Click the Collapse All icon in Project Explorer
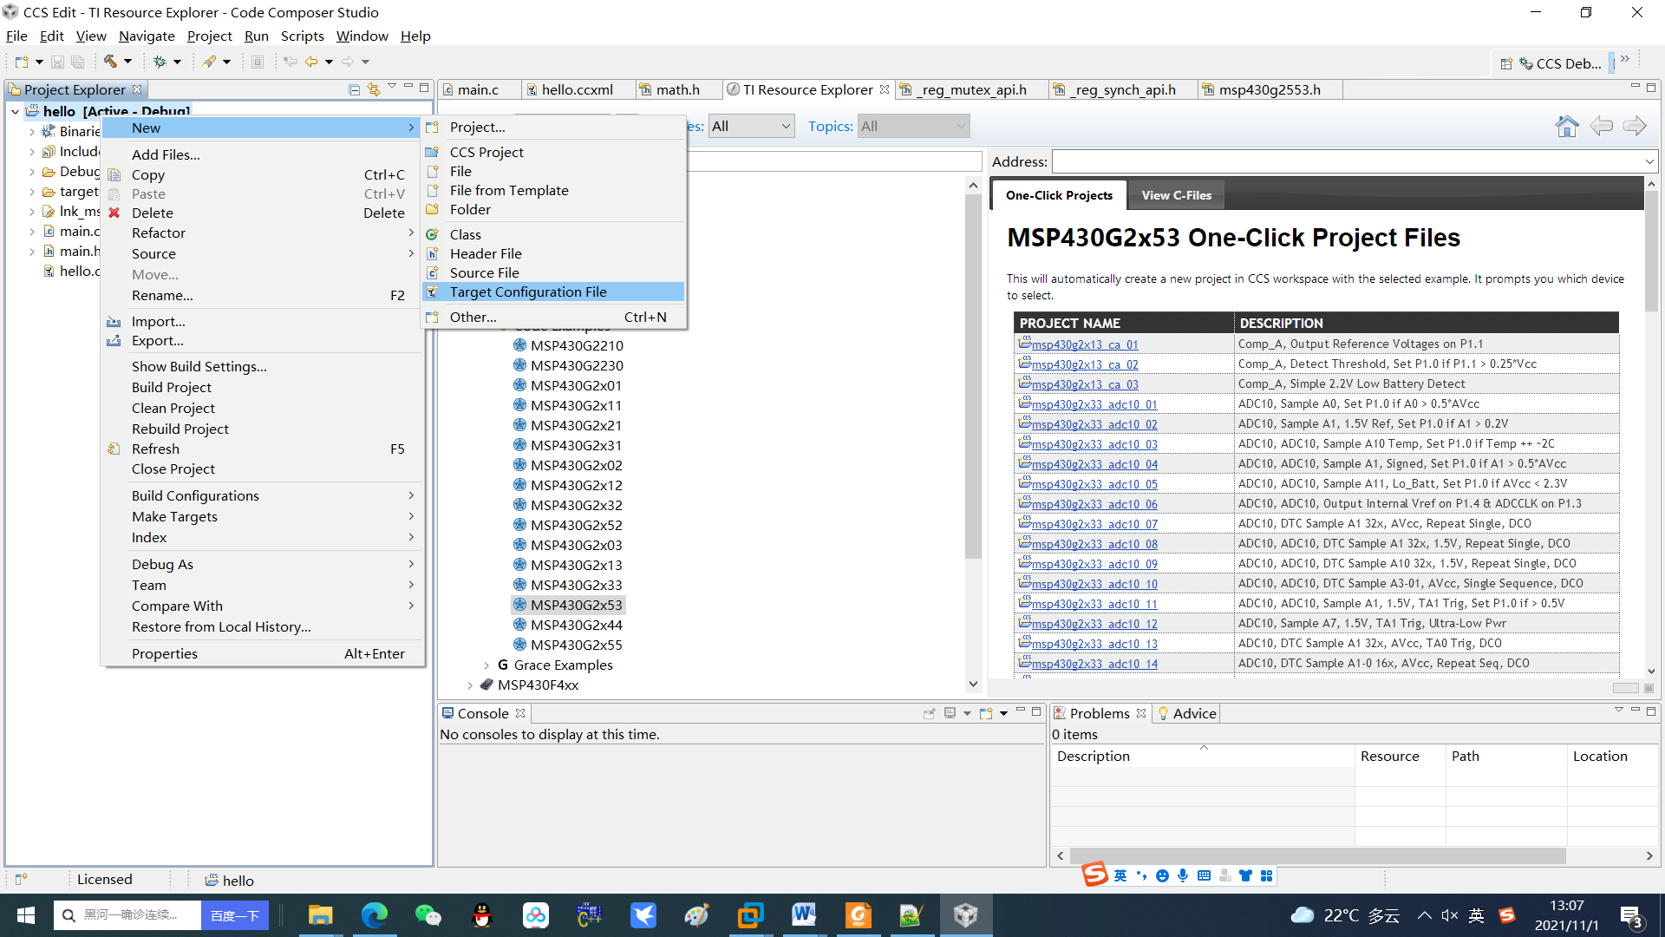The width and height of the screenshot is (1665, 937). [x=354, y=89]
